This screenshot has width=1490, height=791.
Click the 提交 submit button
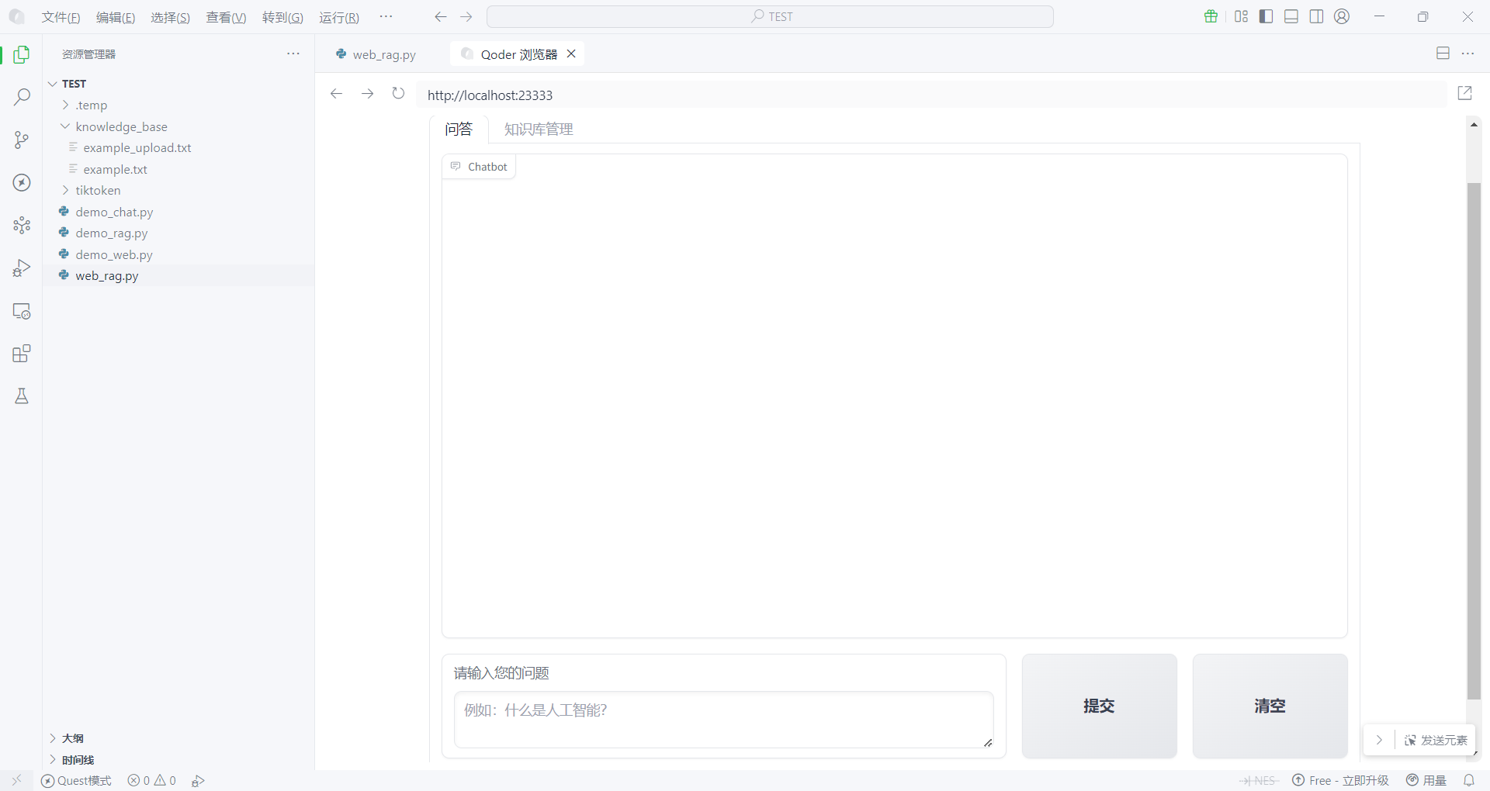pyautogui.click(x=1099, y=706)
